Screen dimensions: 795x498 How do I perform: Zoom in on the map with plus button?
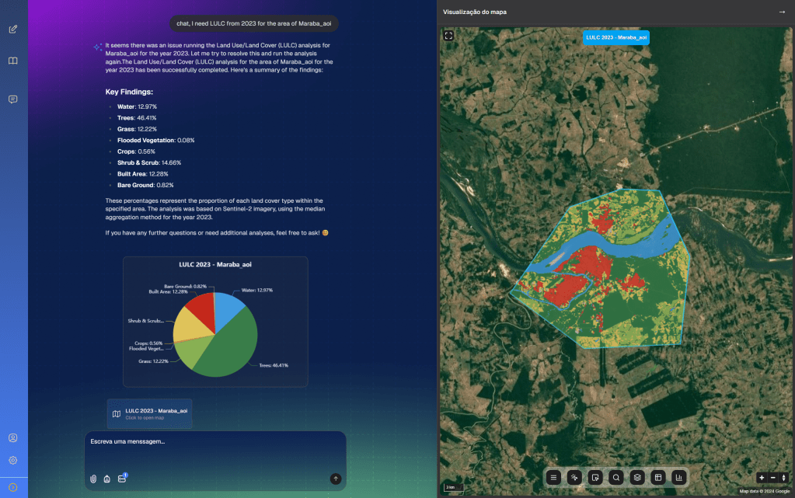762,477
